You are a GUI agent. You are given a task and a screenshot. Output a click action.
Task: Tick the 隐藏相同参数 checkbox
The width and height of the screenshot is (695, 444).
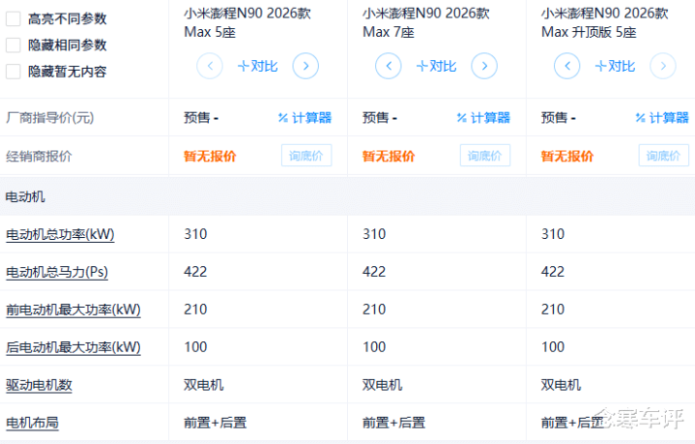13,45
